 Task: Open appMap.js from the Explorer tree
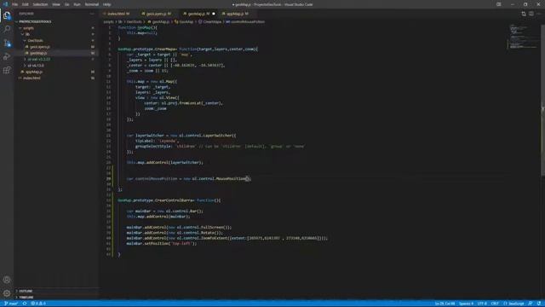tap(34, 72)
